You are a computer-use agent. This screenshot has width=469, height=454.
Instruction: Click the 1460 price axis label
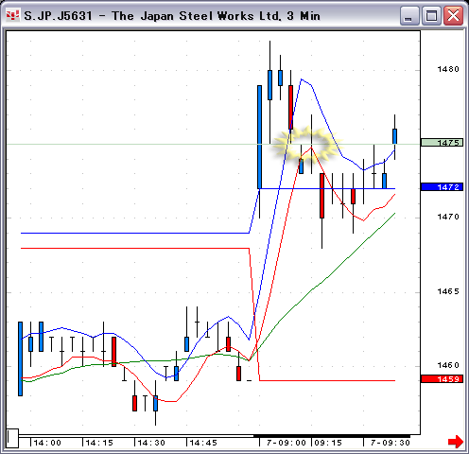coord(448,365)
